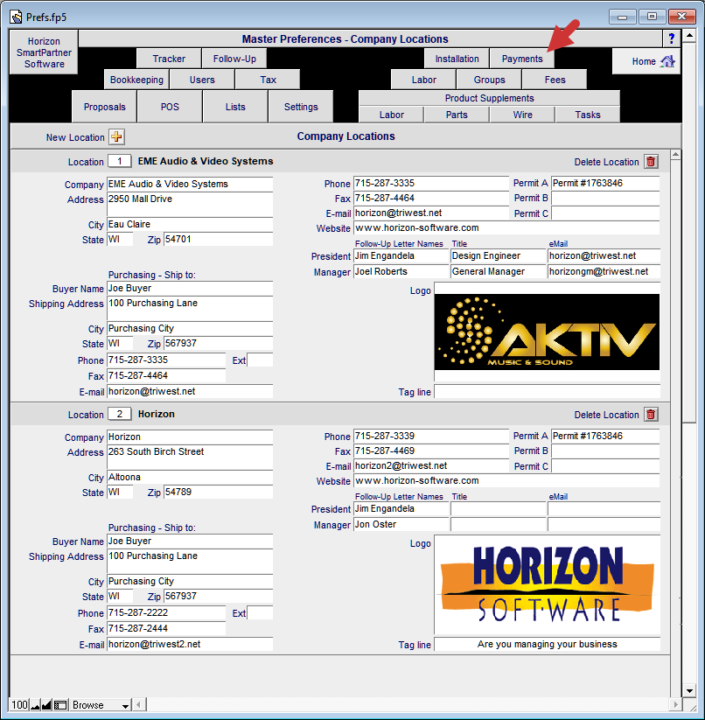Toggle the status area icon

(x=60, y=705)
